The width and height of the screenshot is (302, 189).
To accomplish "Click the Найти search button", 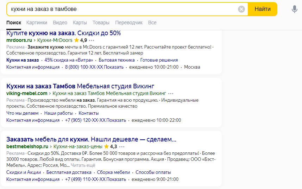I will pyautogui.click(x=263, y=9).
